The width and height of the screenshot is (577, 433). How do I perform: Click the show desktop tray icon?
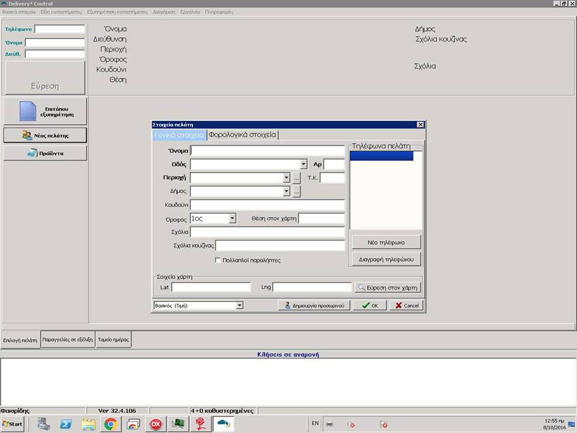point(572,424)
